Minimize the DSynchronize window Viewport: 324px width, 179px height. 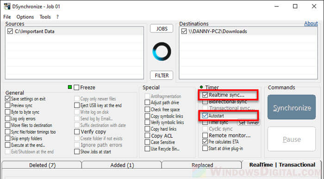(x=276, y=6)
